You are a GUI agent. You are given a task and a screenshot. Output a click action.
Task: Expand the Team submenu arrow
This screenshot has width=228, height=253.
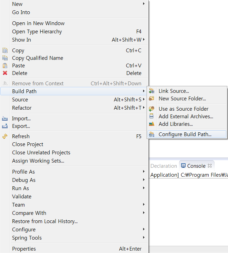pos(143,205)
